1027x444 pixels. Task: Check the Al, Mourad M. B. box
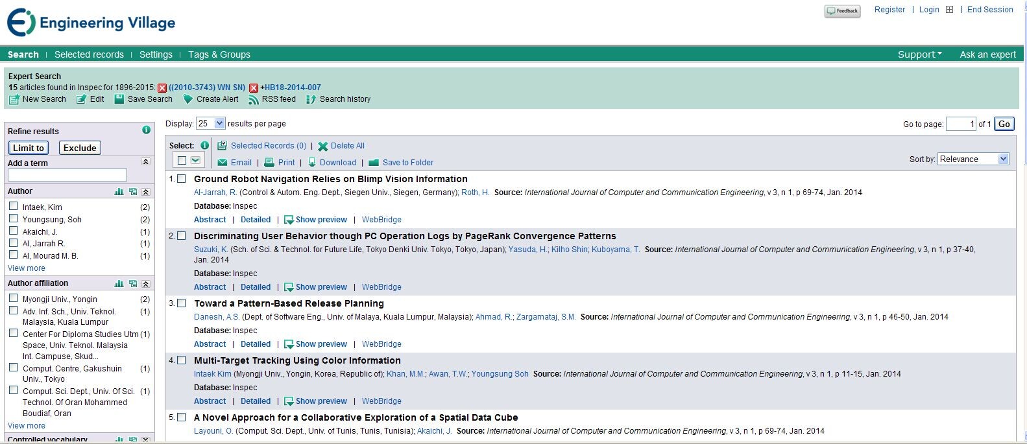point(13,255)
